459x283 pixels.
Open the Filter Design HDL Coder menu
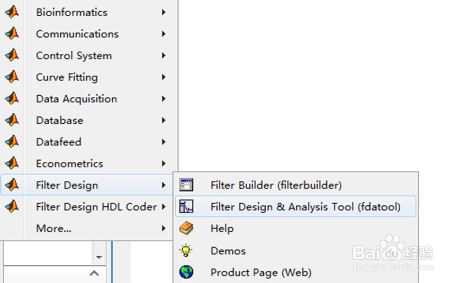[87, 207]
